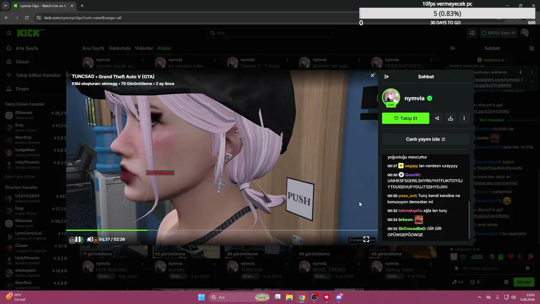
Task: Click Canlı yayını izle button
Action: (426, 139)
